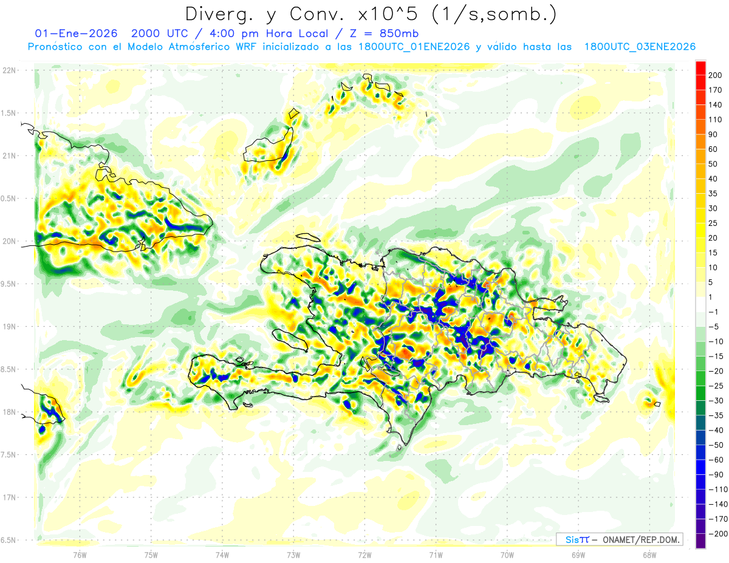729x563 pixels.
Task: Click the 0.5N latitude axis label
Action: [9, 199]
